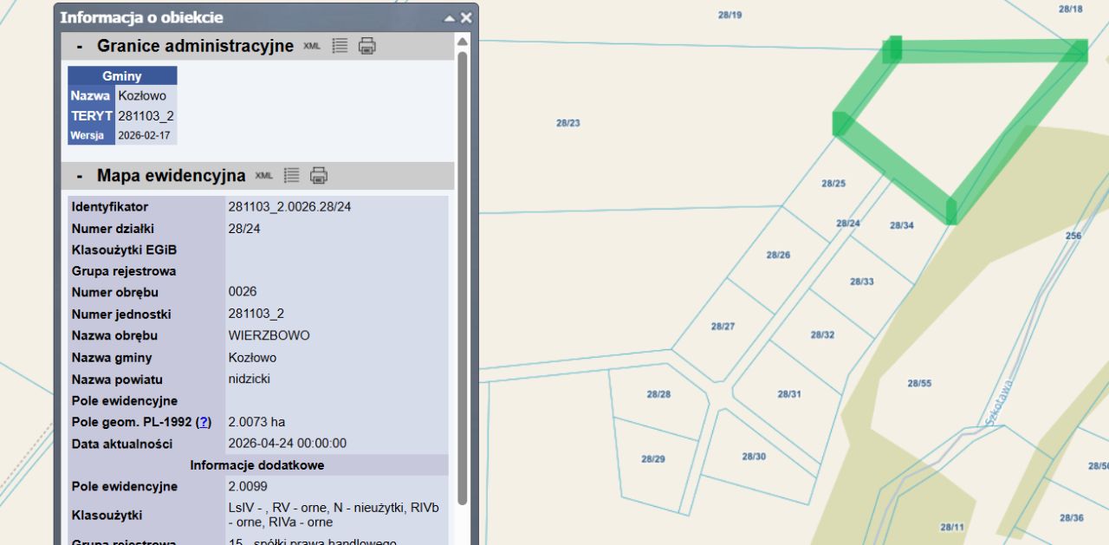Viewport: 1109px width, 545px height.
Task: Select parcel 28/23 on the map
Action: [x=568, y=123]
